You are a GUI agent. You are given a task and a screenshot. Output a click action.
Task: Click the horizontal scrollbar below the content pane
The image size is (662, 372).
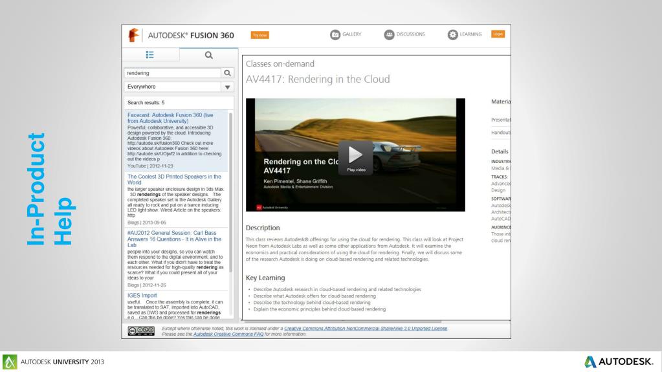pos(343,322)
